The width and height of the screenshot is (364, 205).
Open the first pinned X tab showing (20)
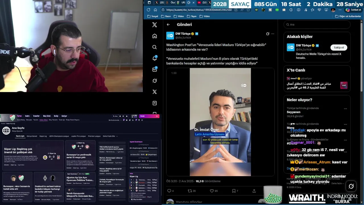point(159,3)
